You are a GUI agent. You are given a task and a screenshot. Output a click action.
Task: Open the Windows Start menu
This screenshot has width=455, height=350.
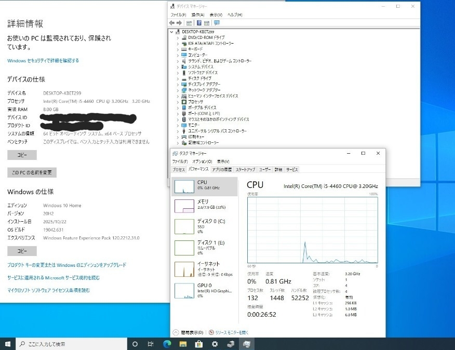click(x=8, y=344)
